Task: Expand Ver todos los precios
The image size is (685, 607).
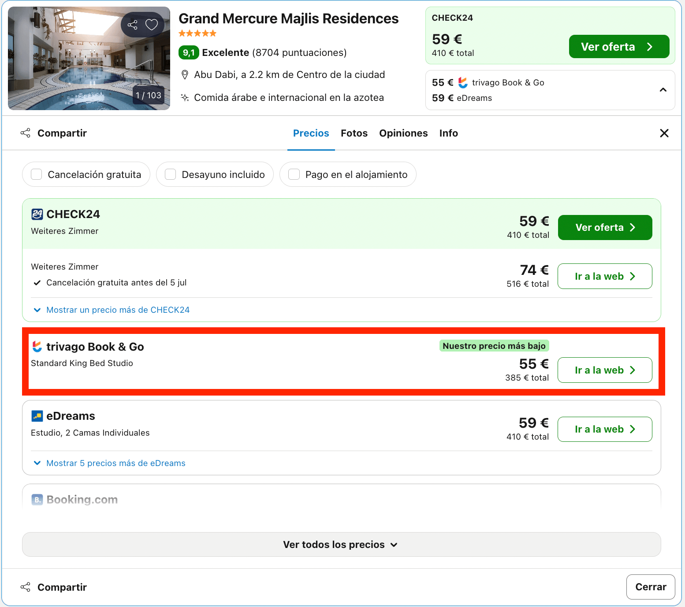Action: 342,544
